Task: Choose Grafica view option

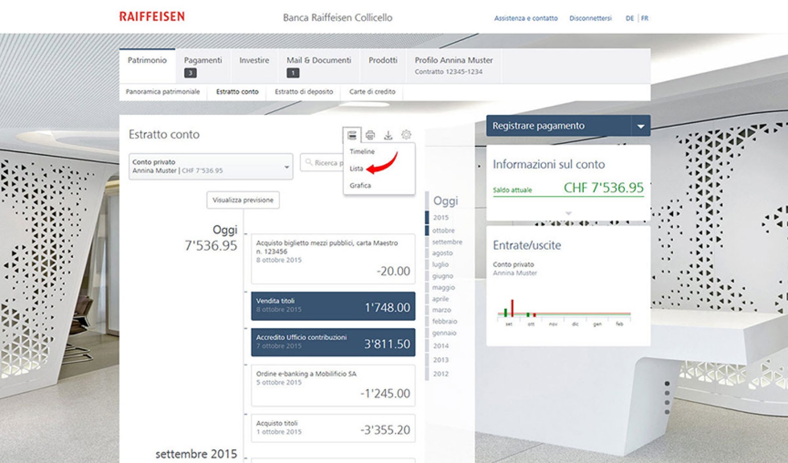Action: pyautogui.click(x=360, y=186)
